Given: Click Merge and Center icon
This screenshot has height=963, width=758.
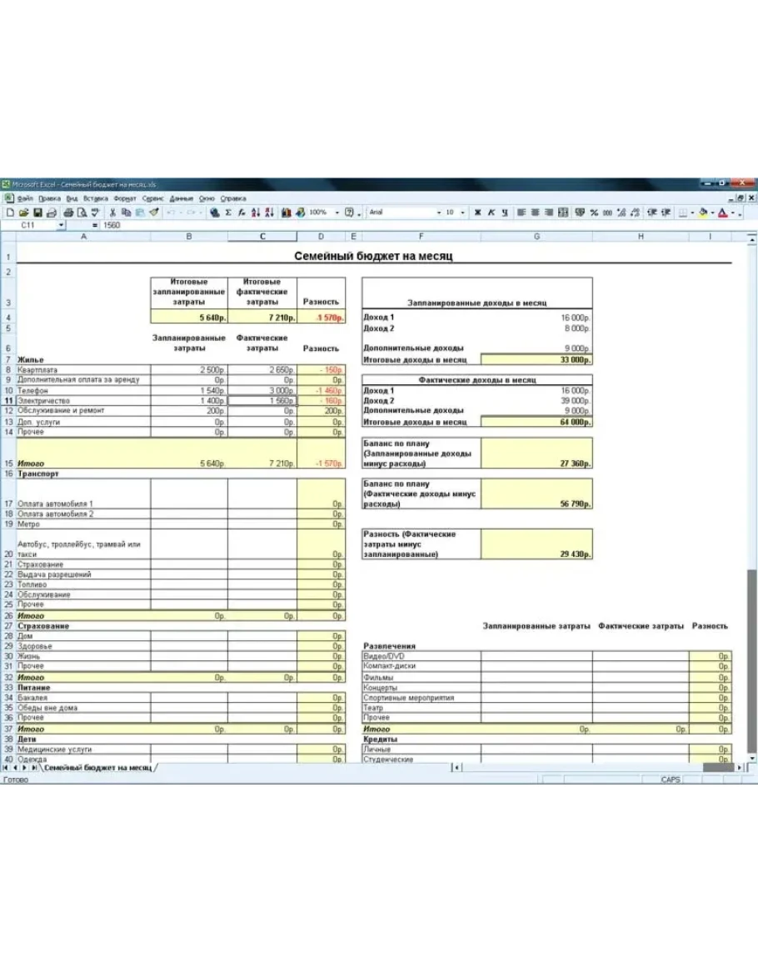Looking at the screenshot, I should click(563, 213).
